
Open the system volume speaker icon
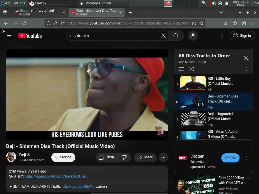[214, 3]
